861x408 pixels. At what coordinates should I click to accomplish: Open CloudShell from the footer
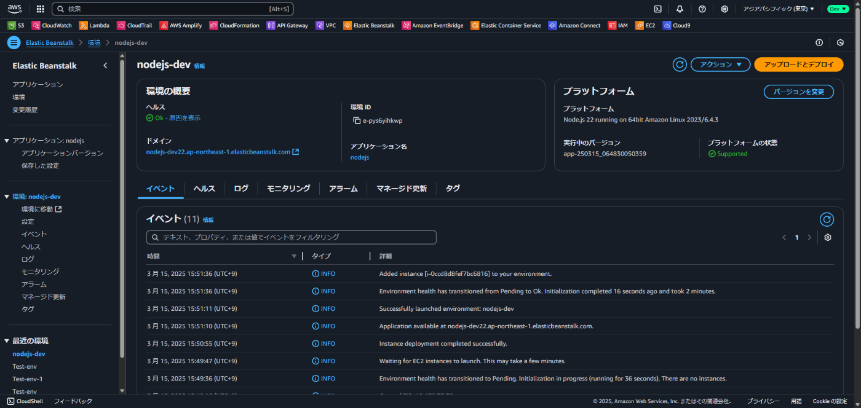pyautogui.click(x=25, y=401)
